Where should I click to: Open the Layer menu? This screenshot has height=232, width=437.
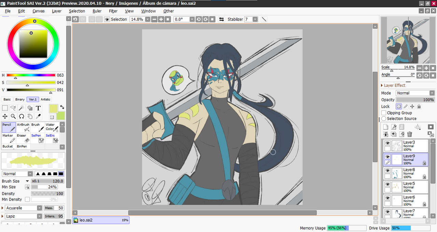click(57, 11)
